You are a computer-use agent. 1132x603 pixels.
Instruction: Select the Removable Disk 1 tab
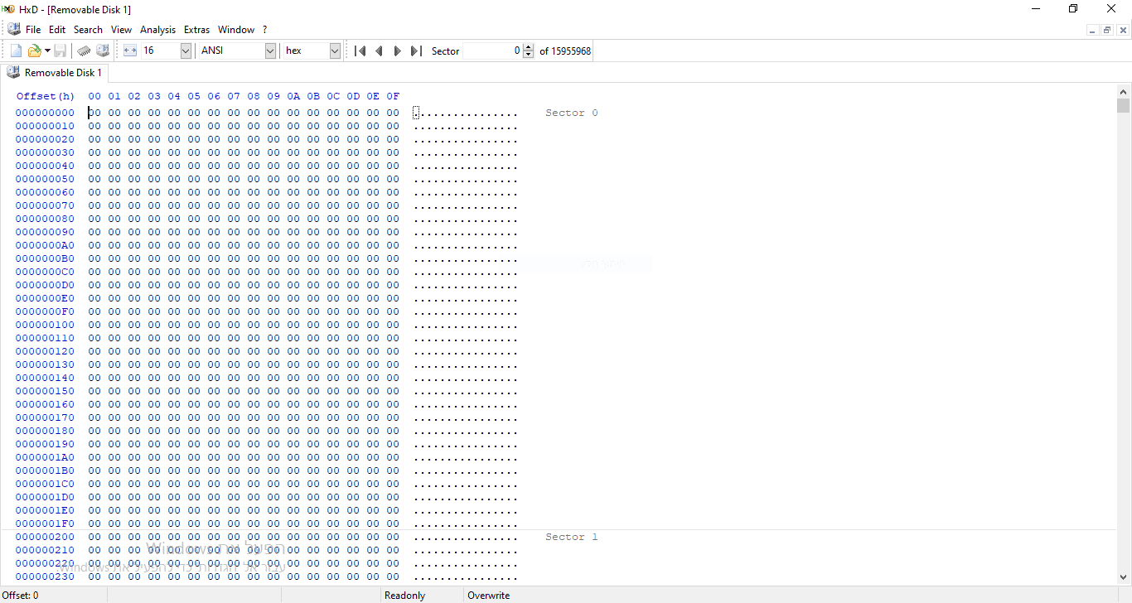54,73
